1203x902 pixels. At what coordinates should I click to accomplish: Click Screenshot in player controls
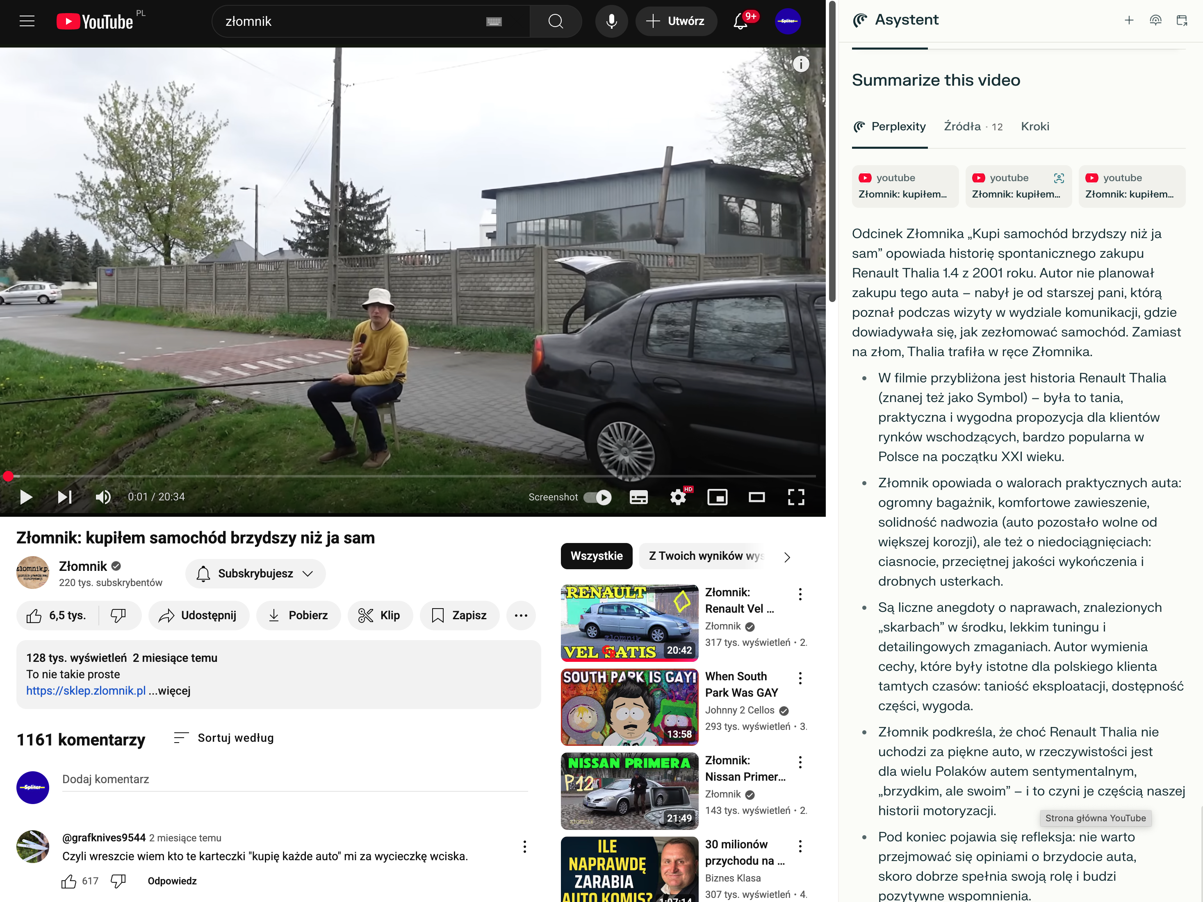pos(553,497)
